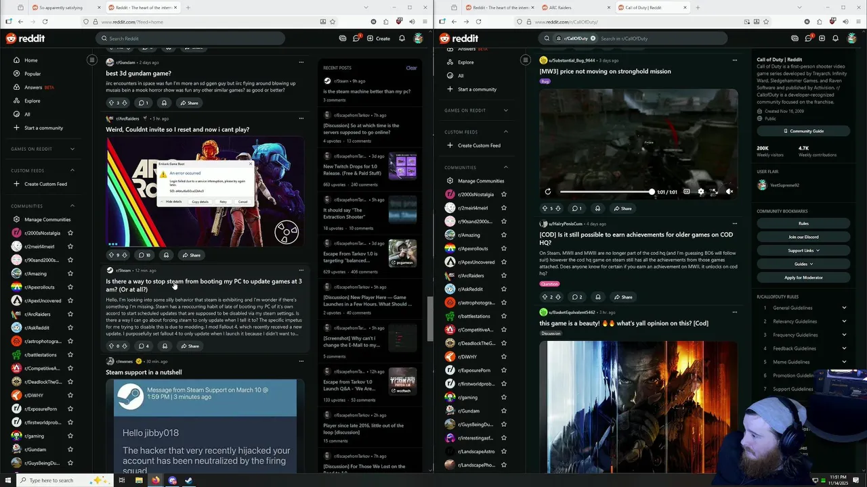Screen dimensions: 867x487
Task: Expand Relevancy Guidelines rule
Action: coord(803,321)
